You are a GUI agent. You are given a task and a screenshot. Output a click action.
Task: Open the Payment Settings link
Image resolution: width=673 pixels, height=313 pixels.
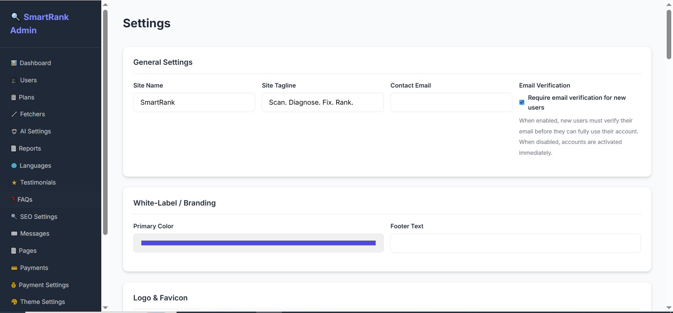click(43, 285)
